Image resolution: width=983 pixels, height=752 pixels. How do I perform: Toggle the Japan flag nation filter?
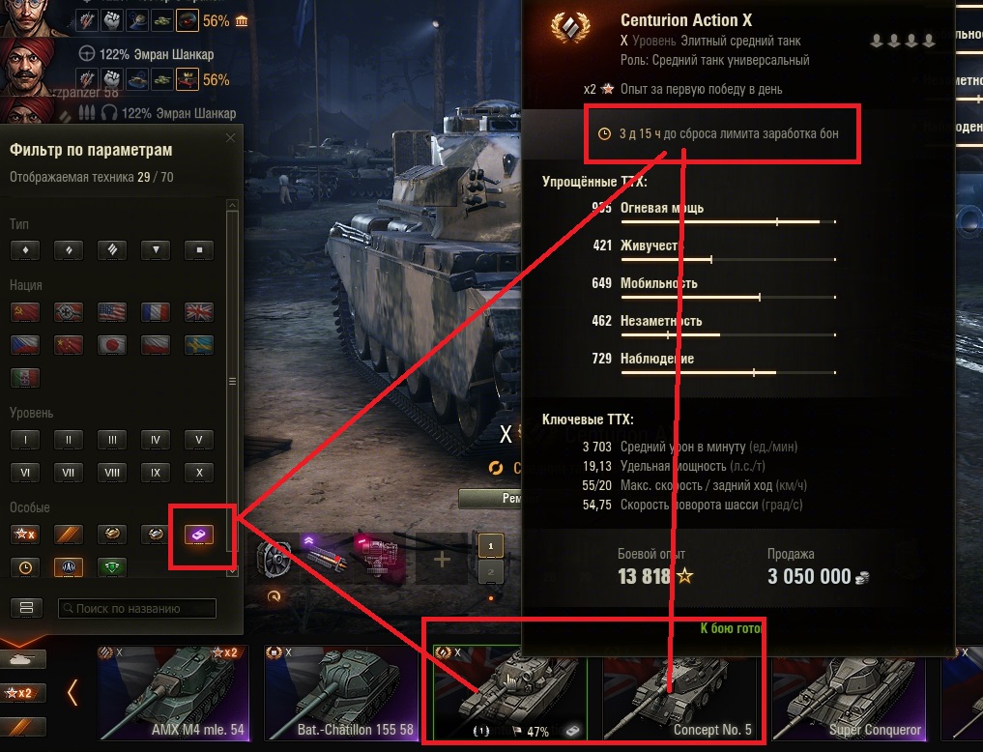[112, 345]
